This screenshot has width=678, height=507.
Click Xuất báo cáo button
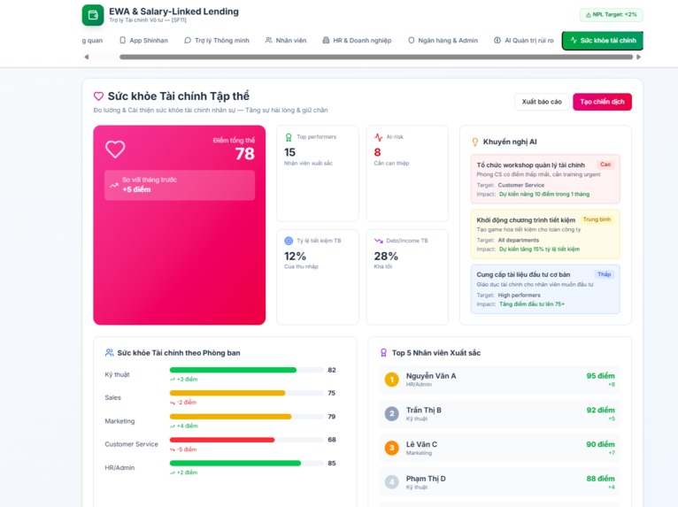(542, 102)
